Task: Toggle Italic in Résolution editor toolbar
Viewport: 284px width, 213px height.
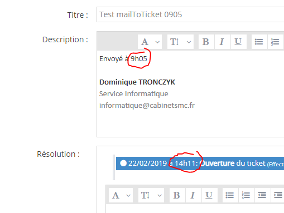Action: pyautogui.click(x=193, y=195)
